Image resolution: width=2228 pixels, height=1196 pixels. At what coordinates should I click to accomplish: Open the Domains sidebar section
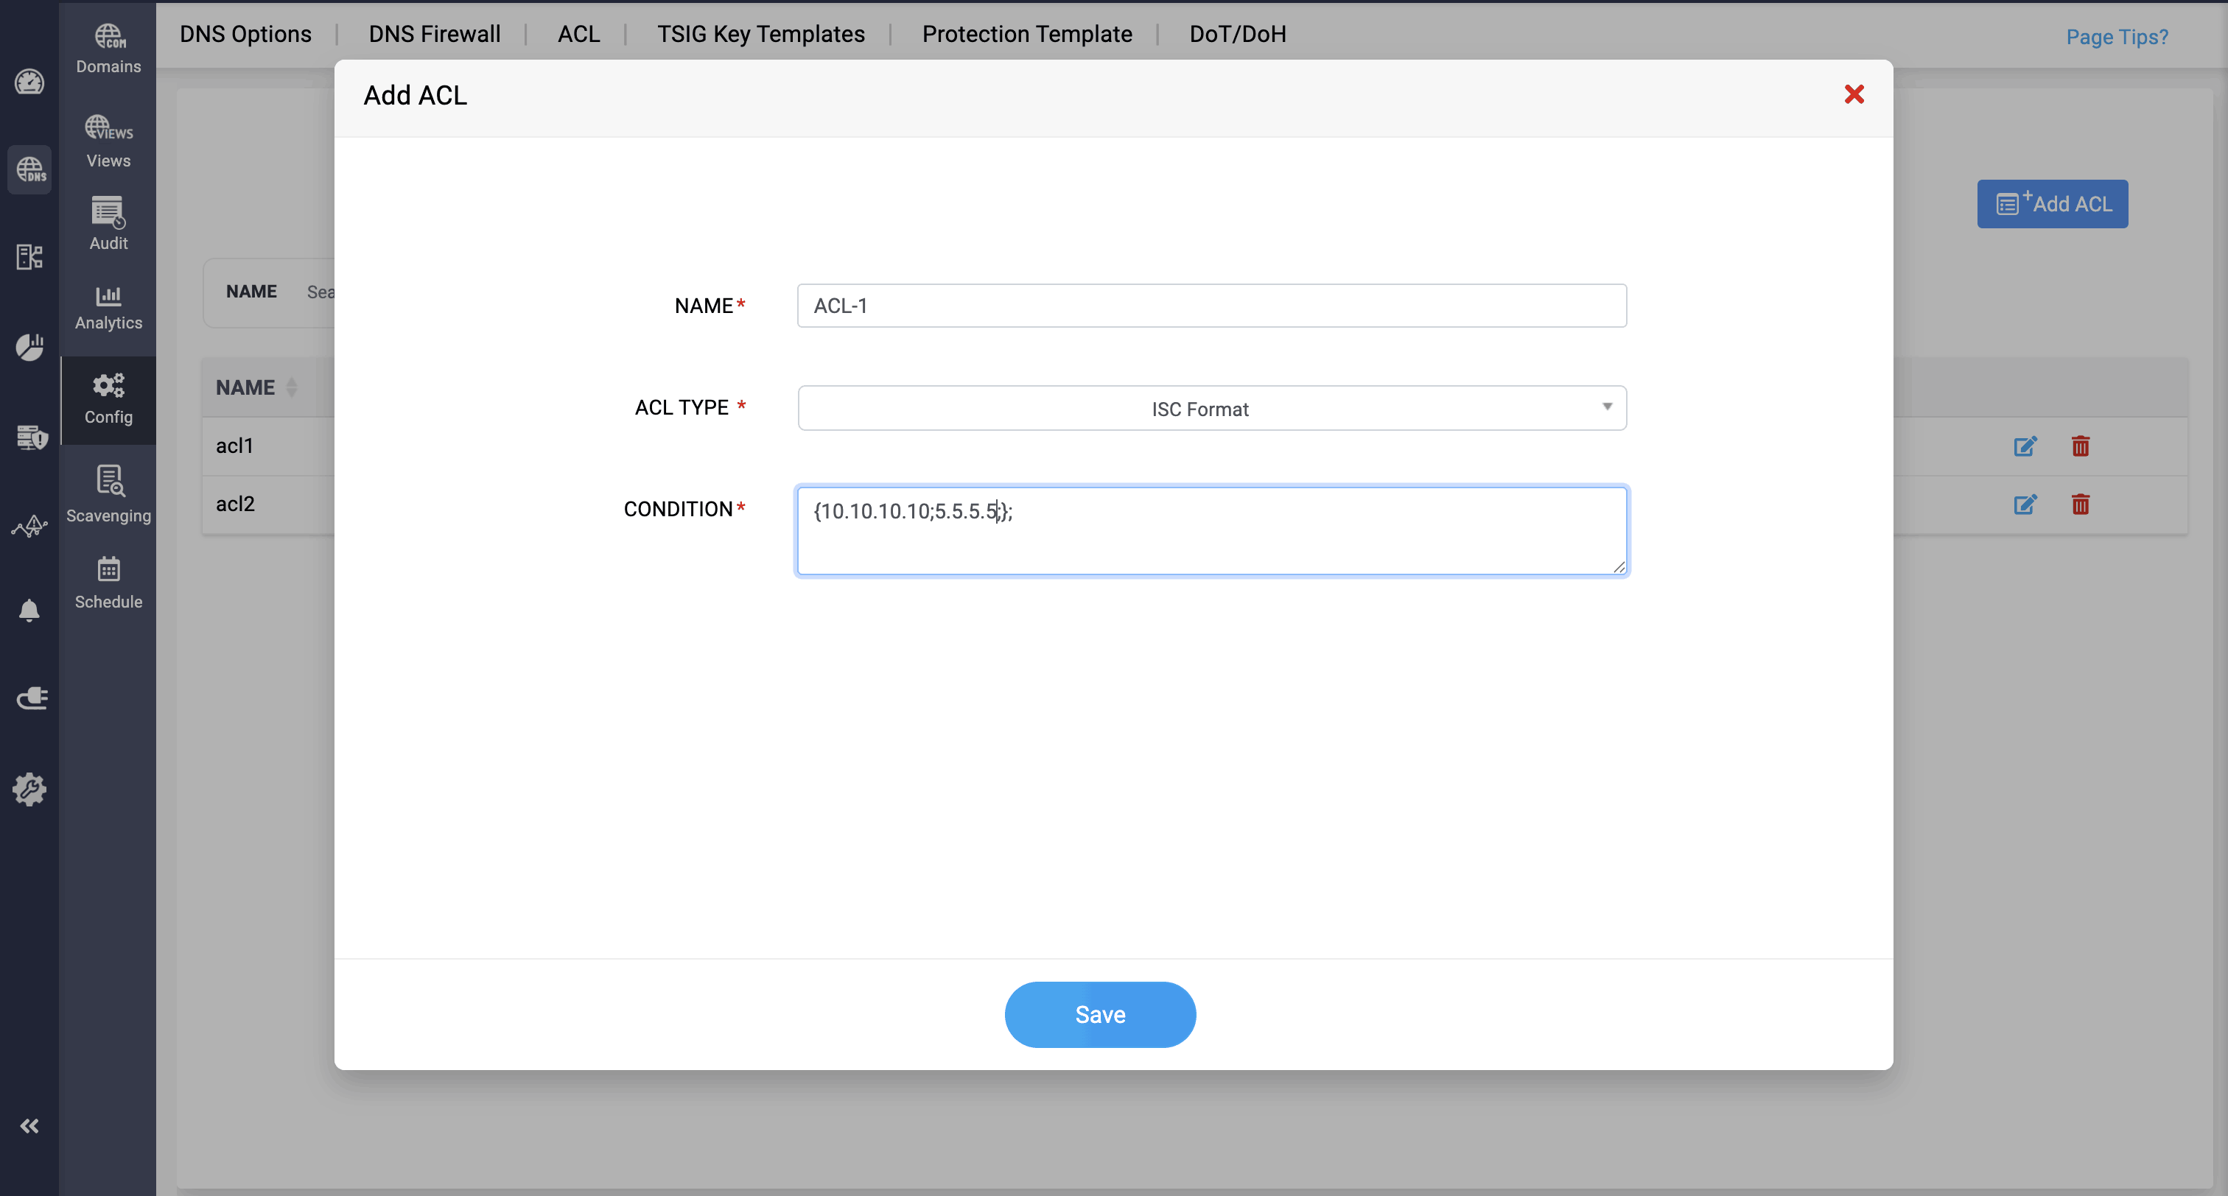[x=108, y=49]
